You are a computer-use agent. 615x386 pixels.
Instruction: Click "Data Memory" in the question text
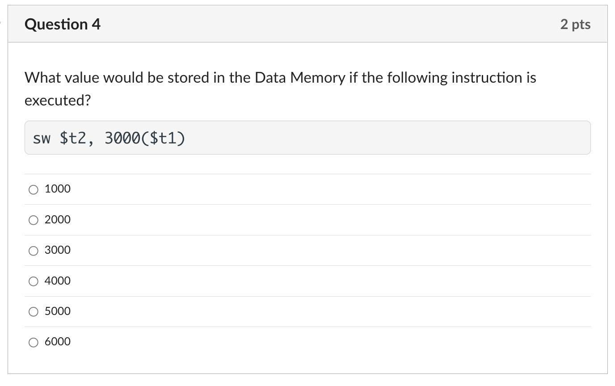coord(299,78)
